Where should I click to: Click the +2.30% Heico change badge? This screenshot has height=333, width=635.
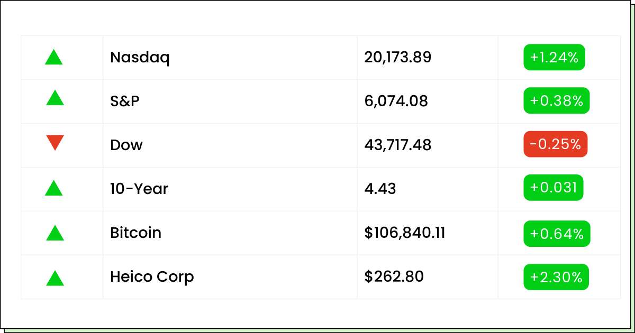coord(556,277)
